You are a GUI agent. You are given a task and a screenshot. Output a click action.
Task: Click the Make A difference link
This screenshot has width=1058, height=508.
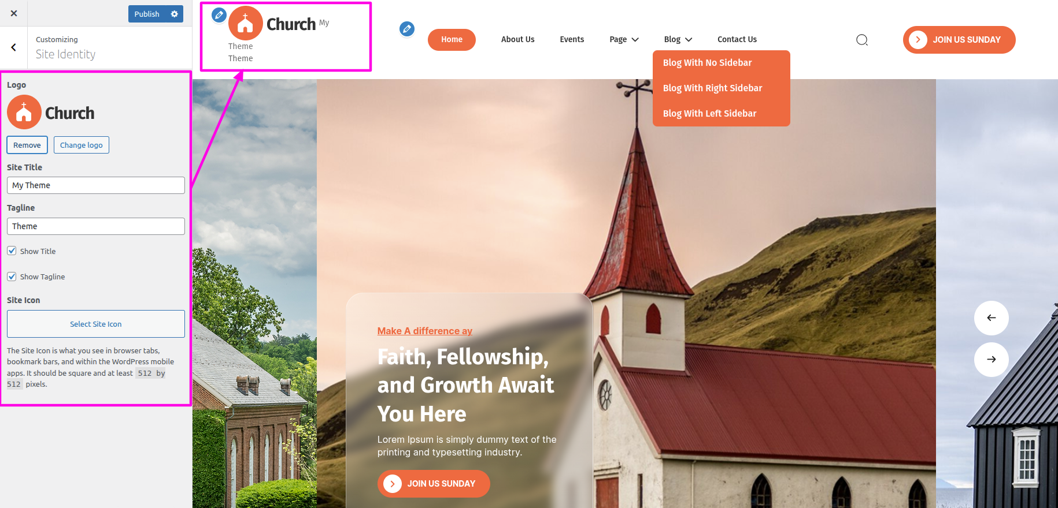click(x=425, y=331)
